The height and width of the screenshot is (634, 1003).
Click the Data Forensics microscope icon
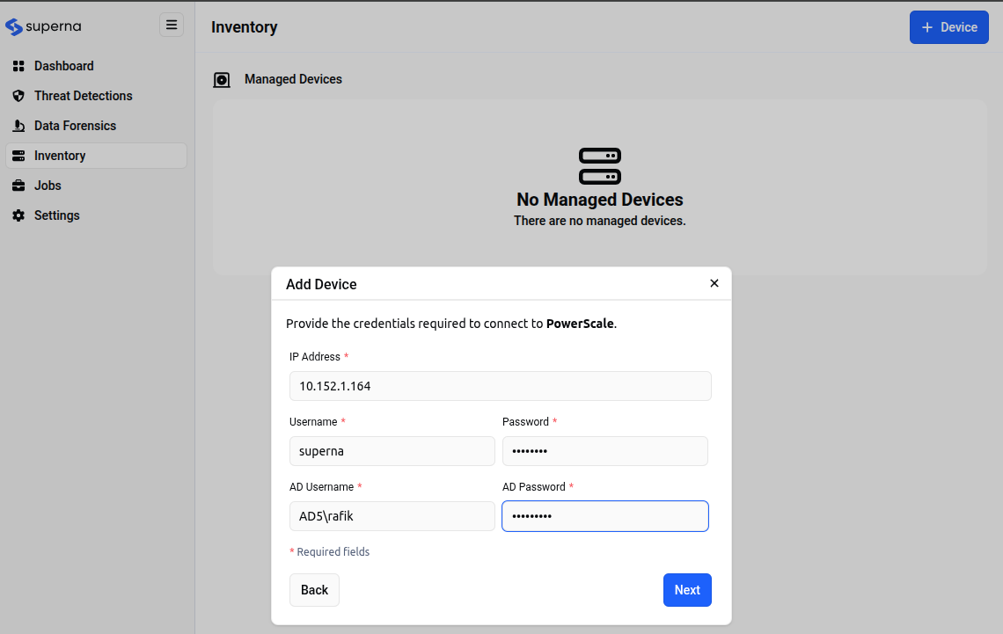point(18,126)
